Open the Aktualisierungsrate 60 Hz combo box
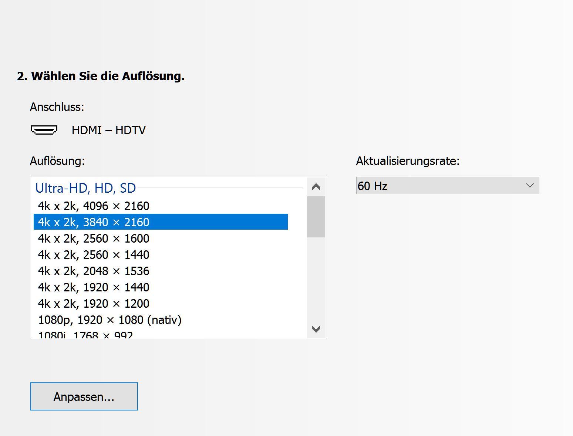Image resolution: width=573 pixels, height=436 pixels. pyautogui.click(x=447, y=185)
